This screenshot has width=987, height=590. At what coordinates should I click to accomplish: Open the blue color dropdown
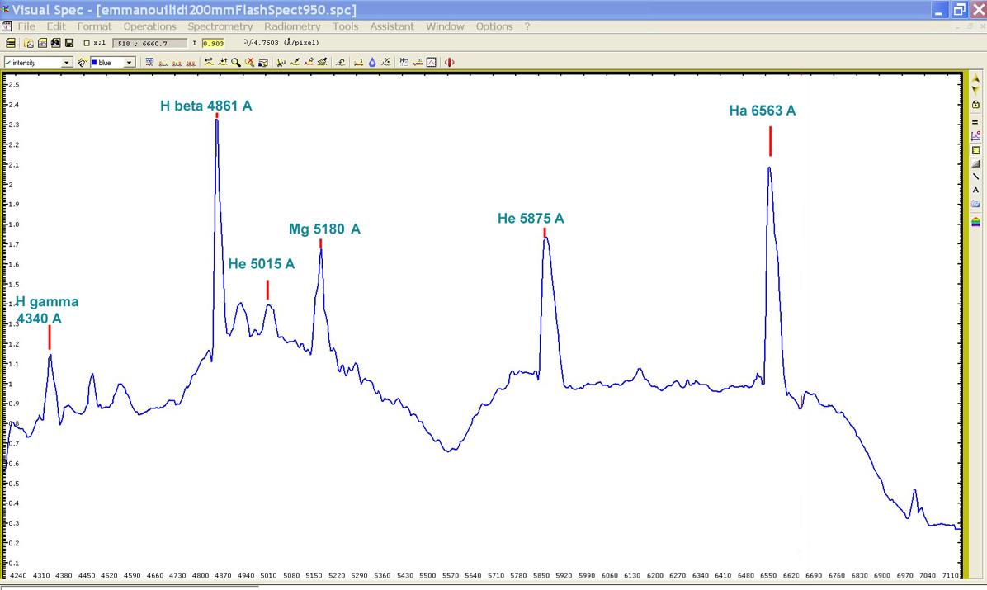coord(130,63)
